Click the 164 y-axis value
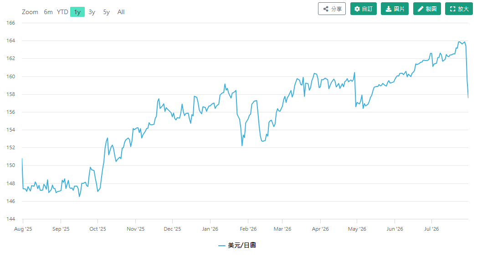477x258 pixels. pyautogui.click(x=10, y=40)
